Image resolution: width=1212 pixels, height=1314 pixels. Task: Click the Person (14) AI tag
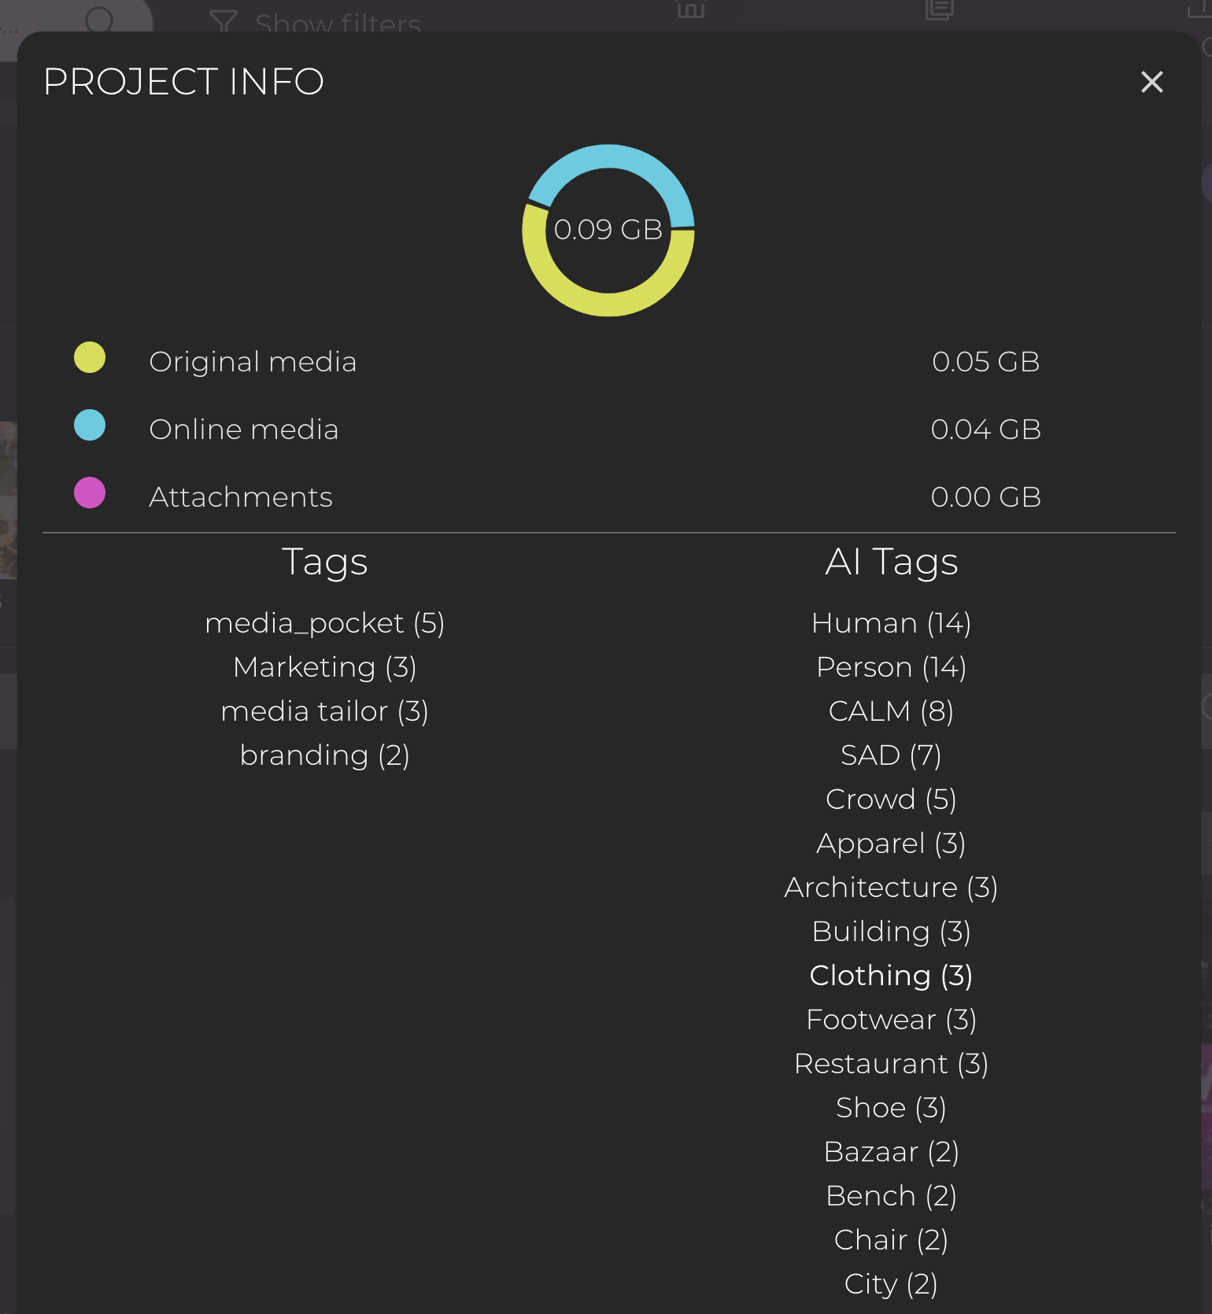click(891, 667)
